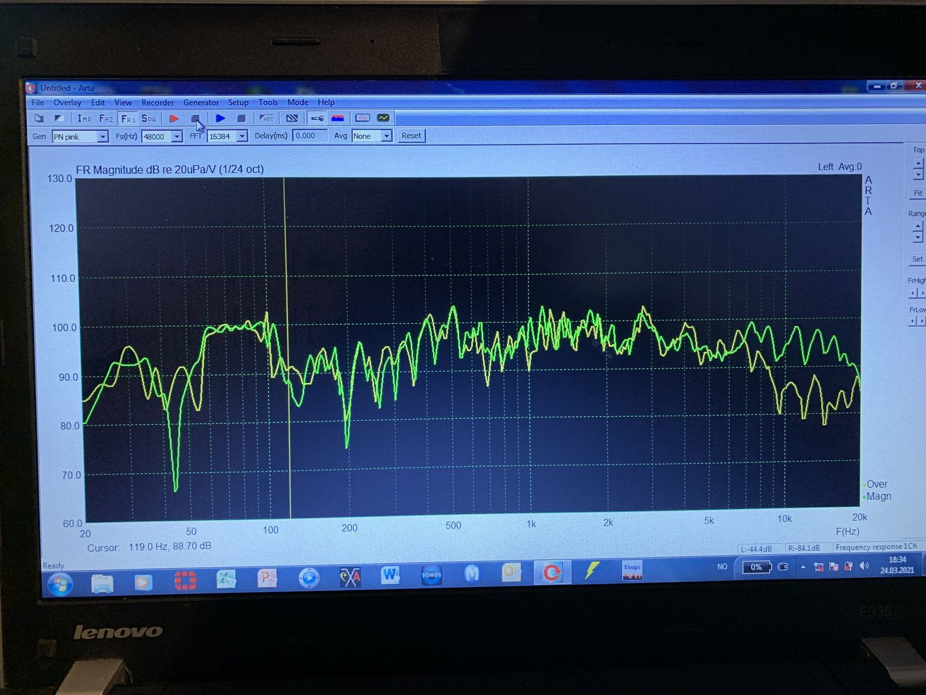
Task: Expand the Gen PN pink dropdown
Action: [102, 136]
